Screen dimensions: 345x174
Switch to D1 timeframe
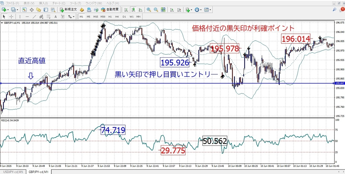(x=124, y=16)
